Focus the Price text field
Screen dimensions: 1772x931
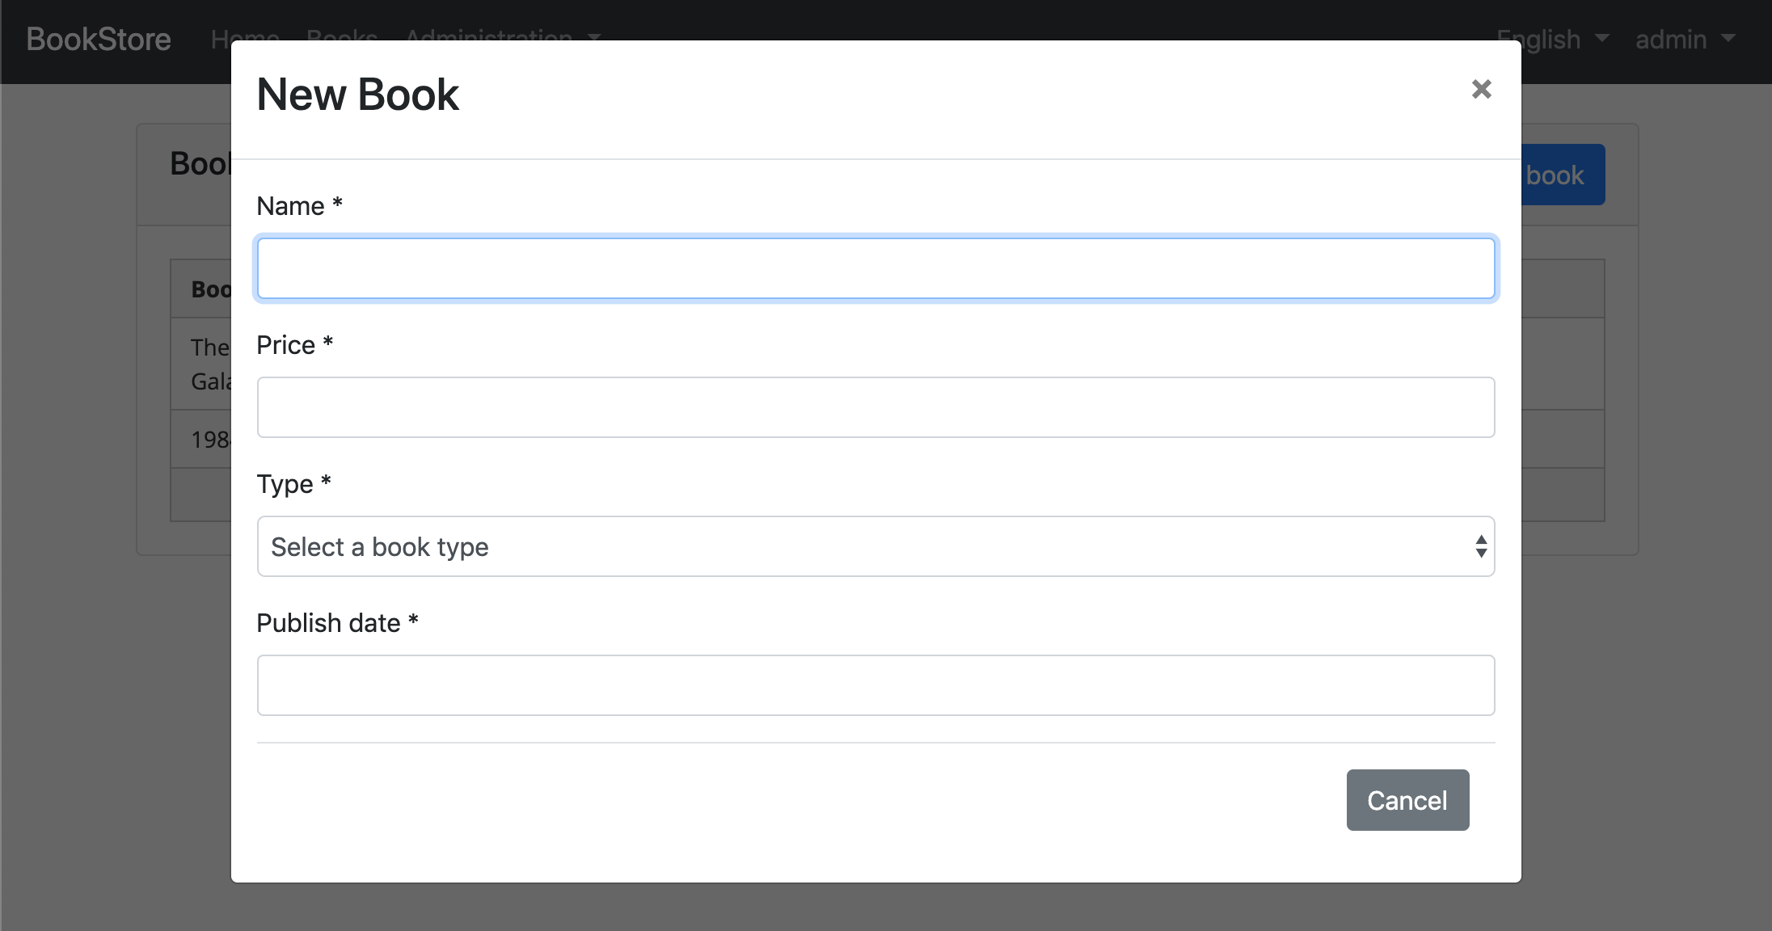click(875, 407)
